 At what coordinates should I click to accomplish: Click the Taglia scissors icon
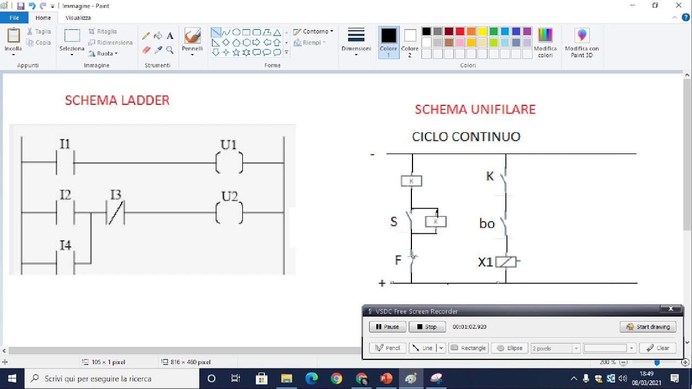pyautogui.click(x=30, y=31)
